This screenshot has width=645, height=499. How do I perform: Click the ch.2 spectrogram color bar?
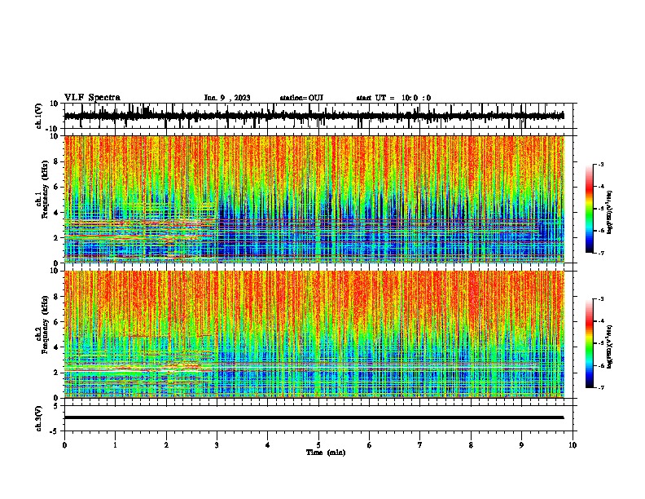[x=589, y=343]
